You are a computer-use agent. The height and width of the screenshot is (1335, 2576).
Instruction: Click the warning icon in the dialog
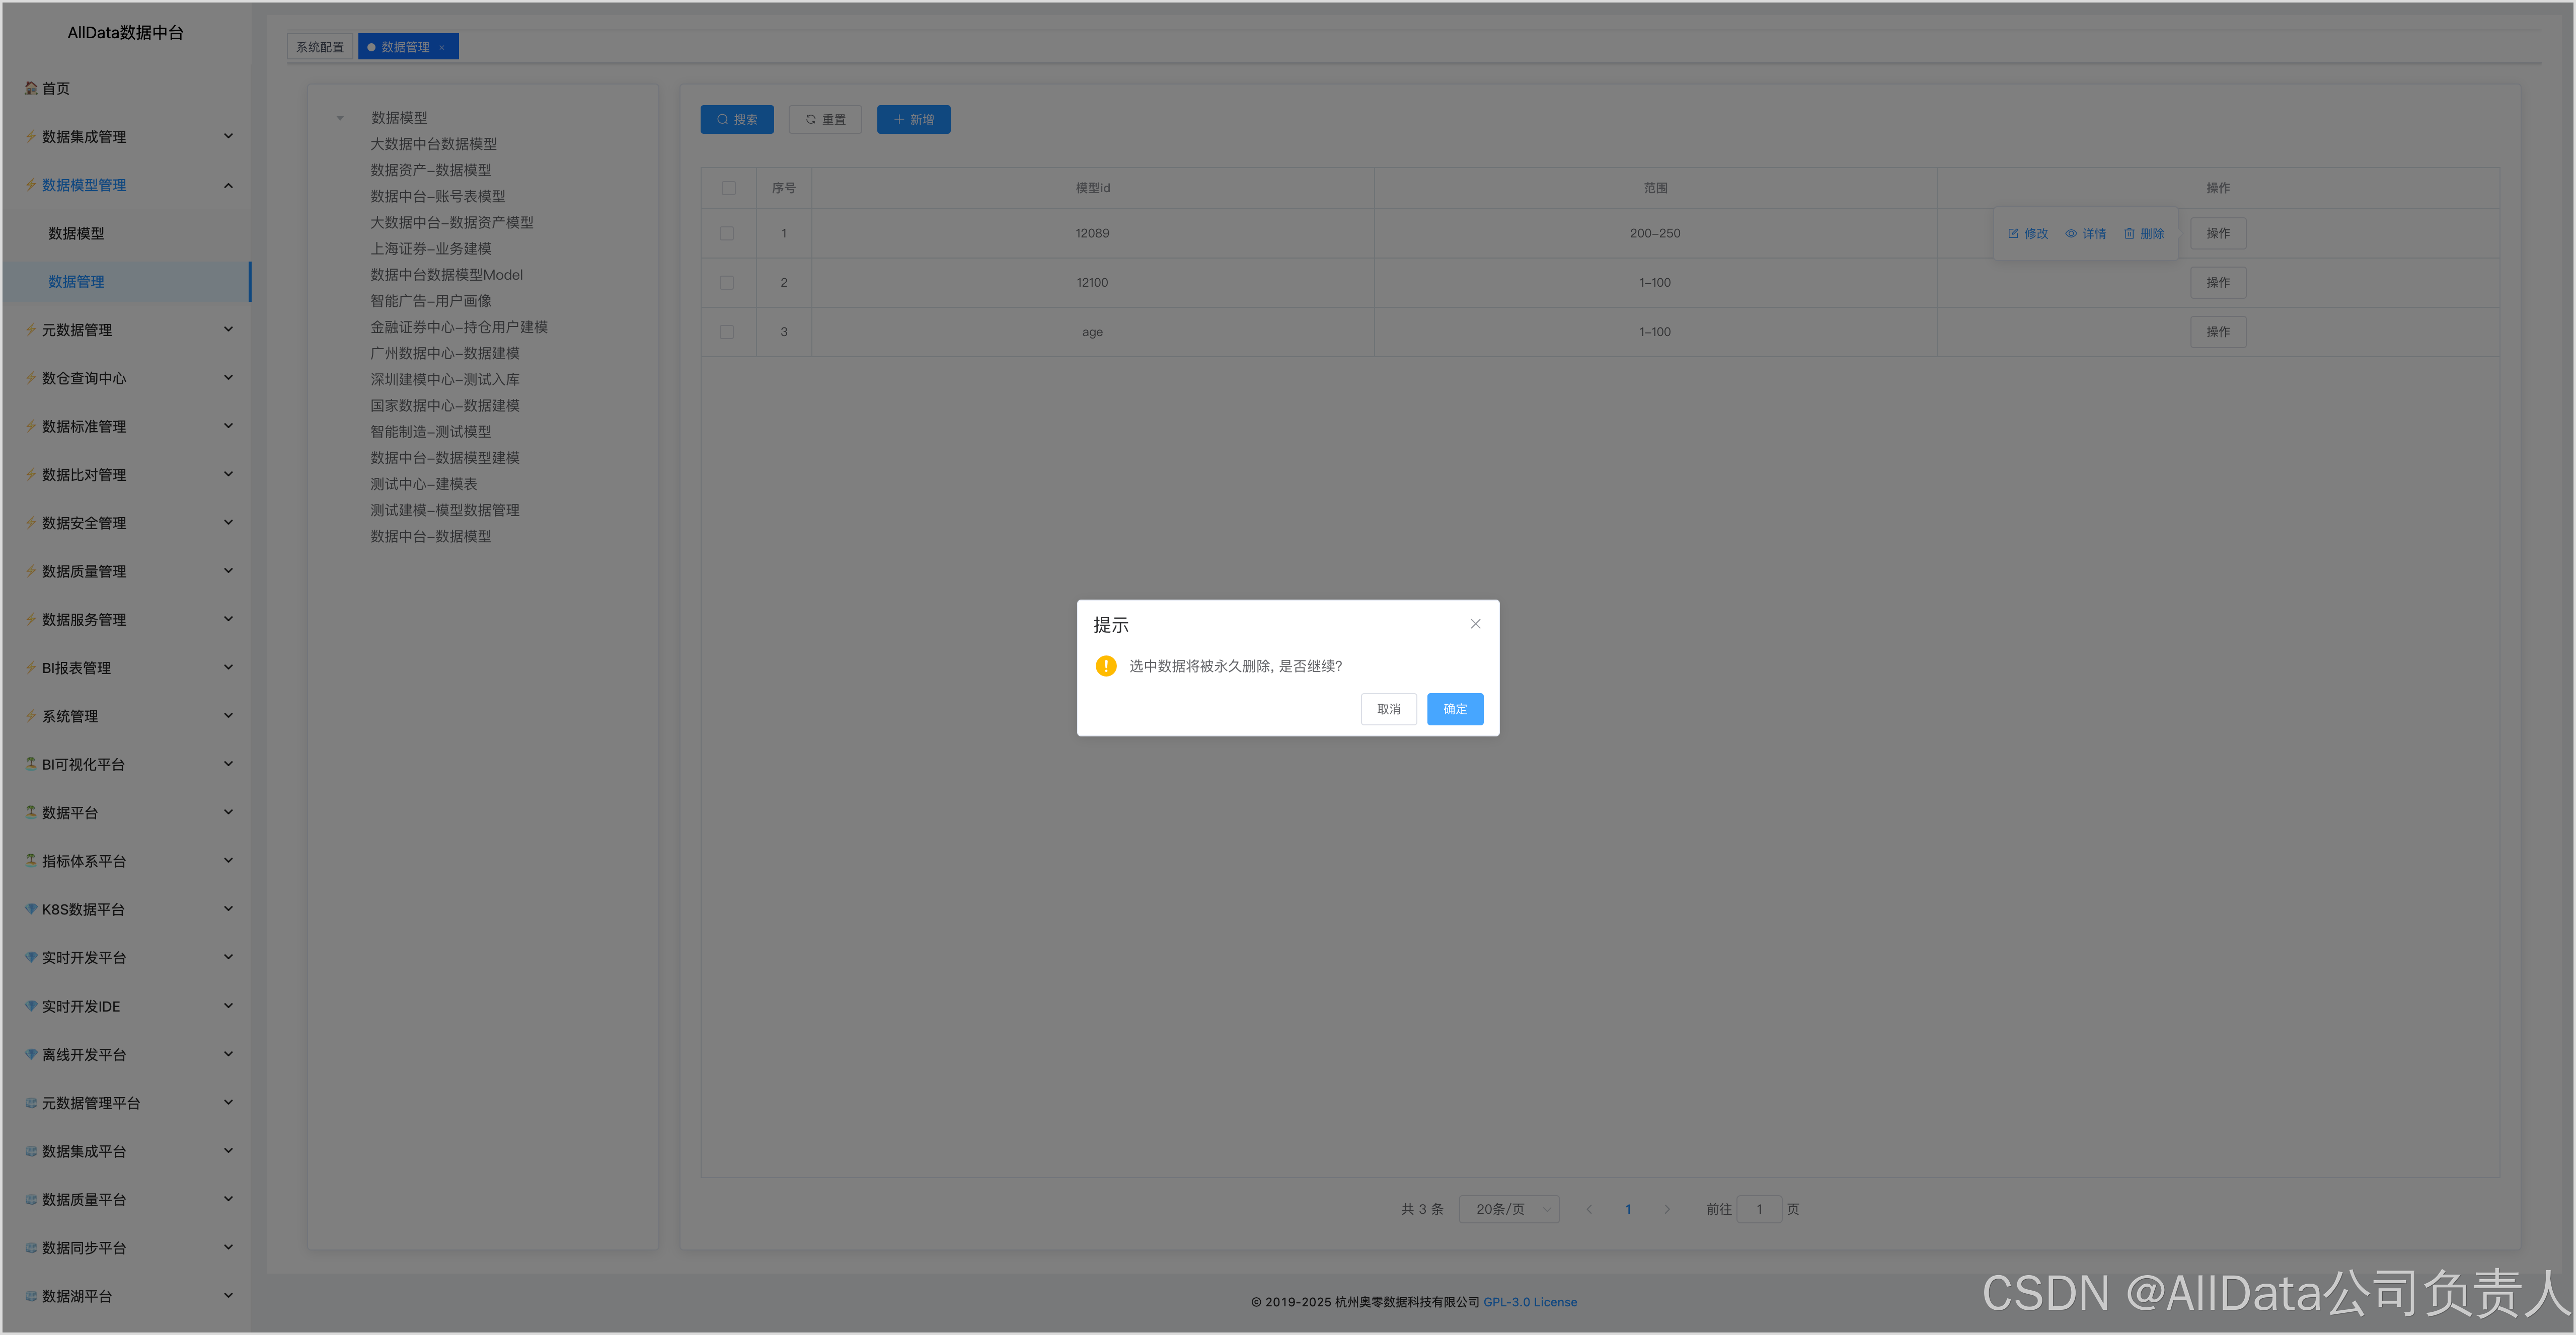coord(1105,665)
